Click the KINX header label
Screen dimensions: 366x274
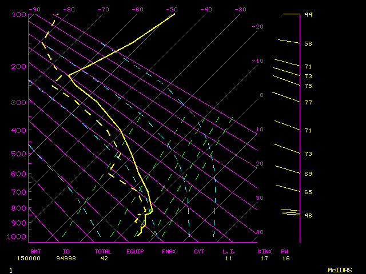(265, 251)
